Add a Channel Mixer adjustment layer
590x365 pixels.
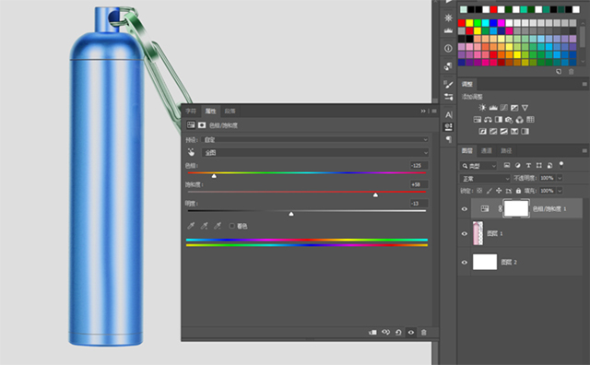pyautogui.click(x=520, y=120)
